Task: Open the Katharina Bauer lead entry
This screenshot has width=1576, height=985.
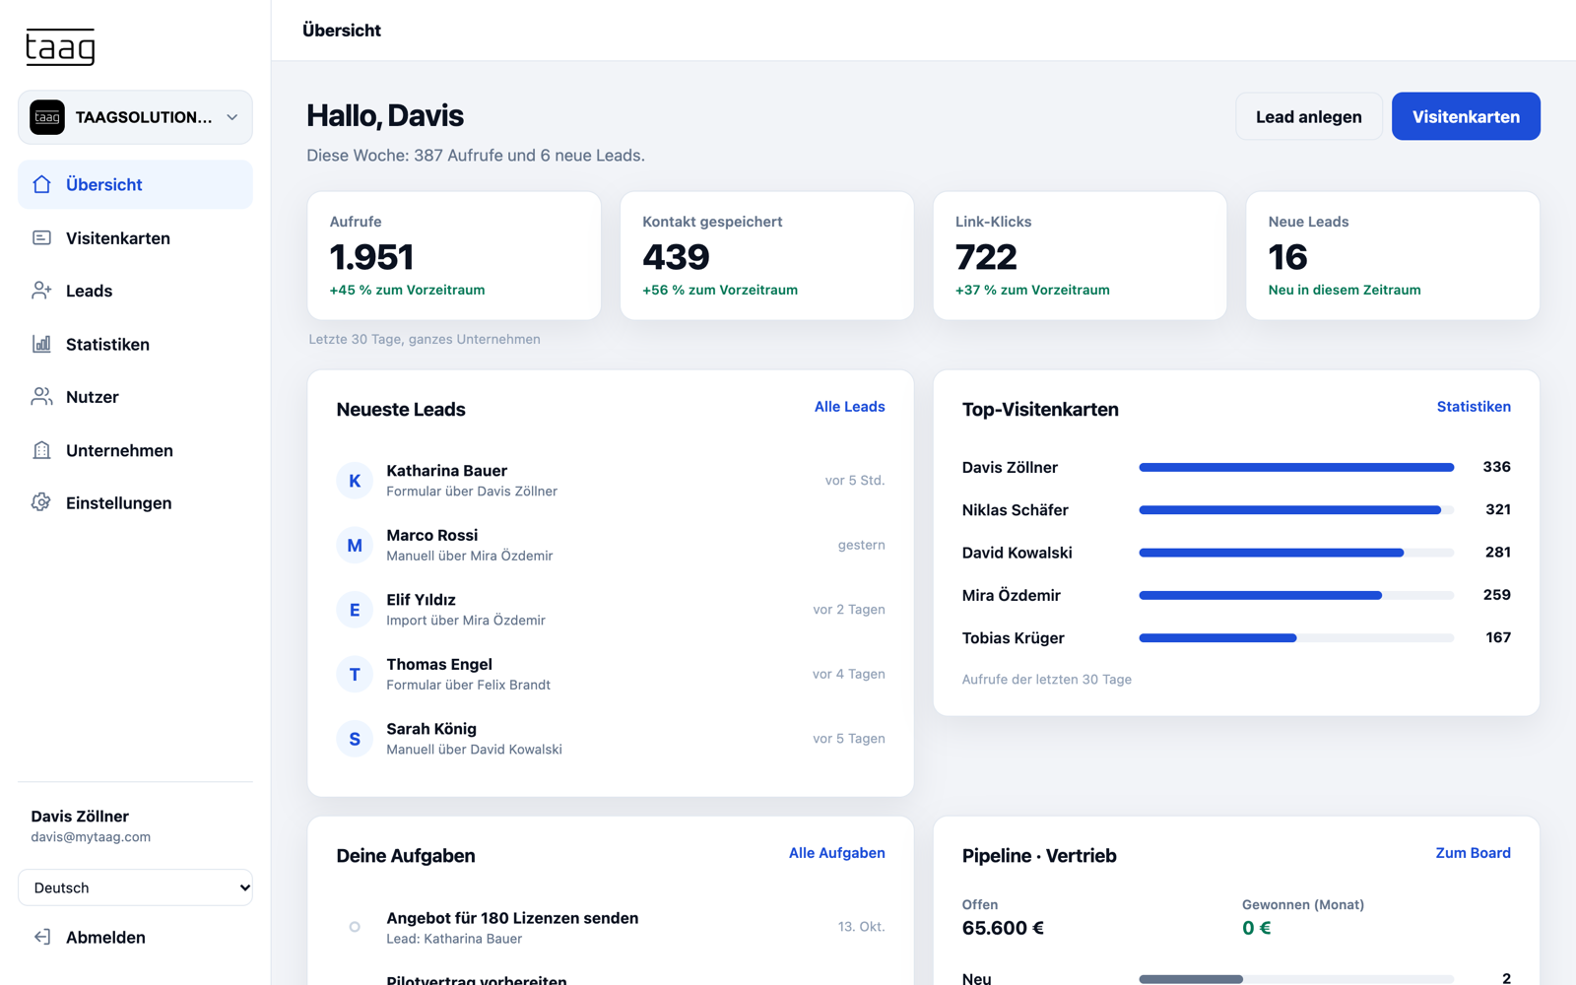Action: click(611, 481)
